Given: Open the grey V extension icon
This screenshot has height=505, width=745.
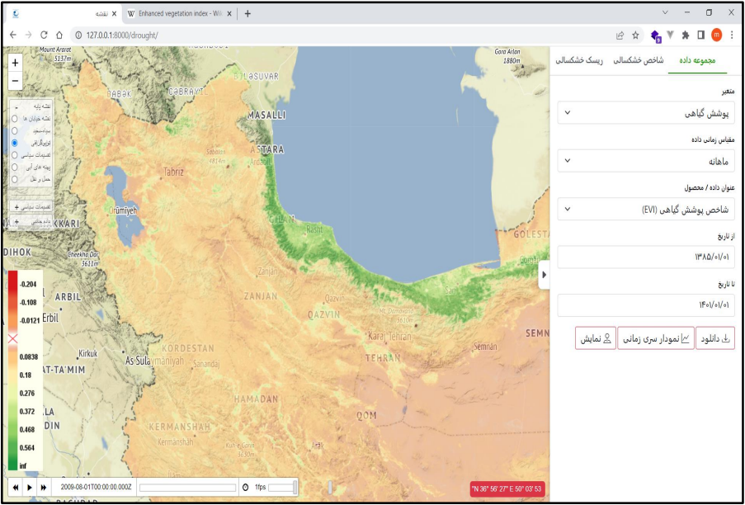Looking at the screenshot, I should (x=671, y=35).
